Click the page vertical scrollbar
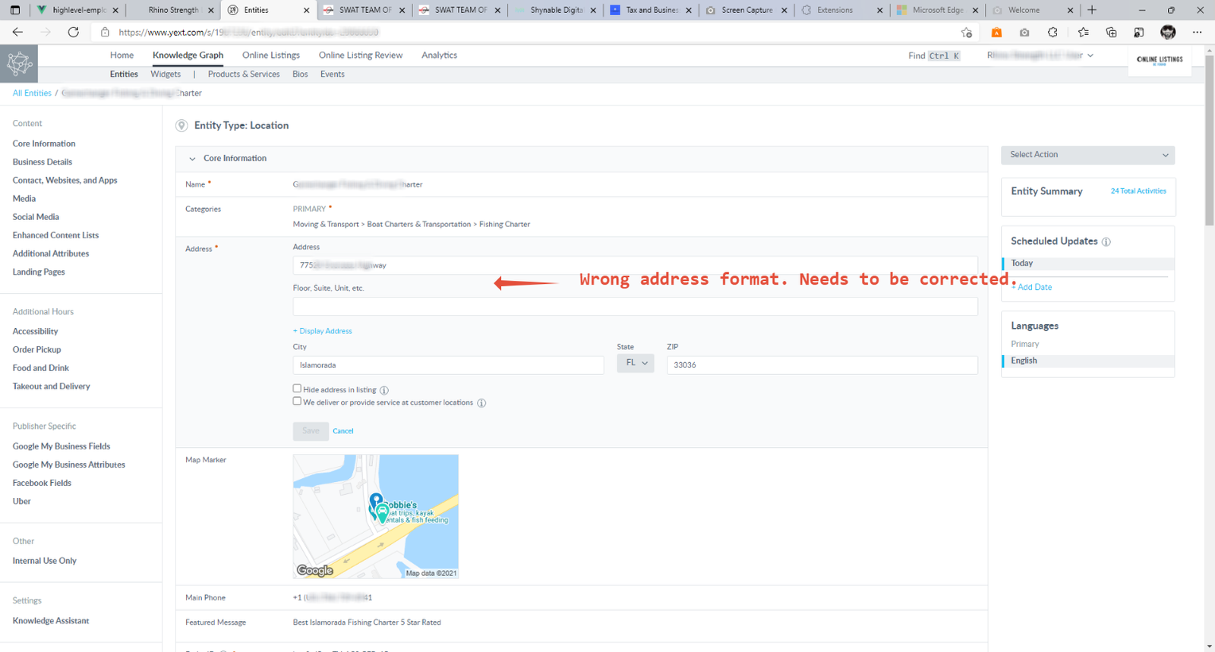Viewport: 1215px width, 652px height. click(x=1209, y=152)
